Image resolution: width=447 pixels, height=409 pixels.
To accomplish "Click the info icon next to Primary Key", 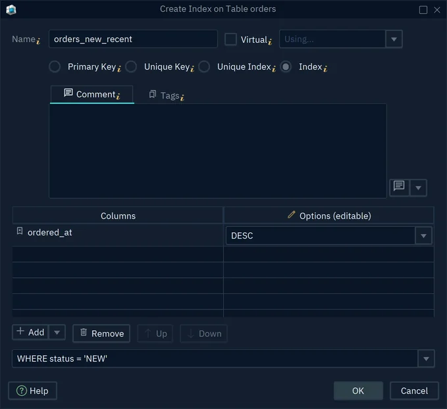I will 119,68.
